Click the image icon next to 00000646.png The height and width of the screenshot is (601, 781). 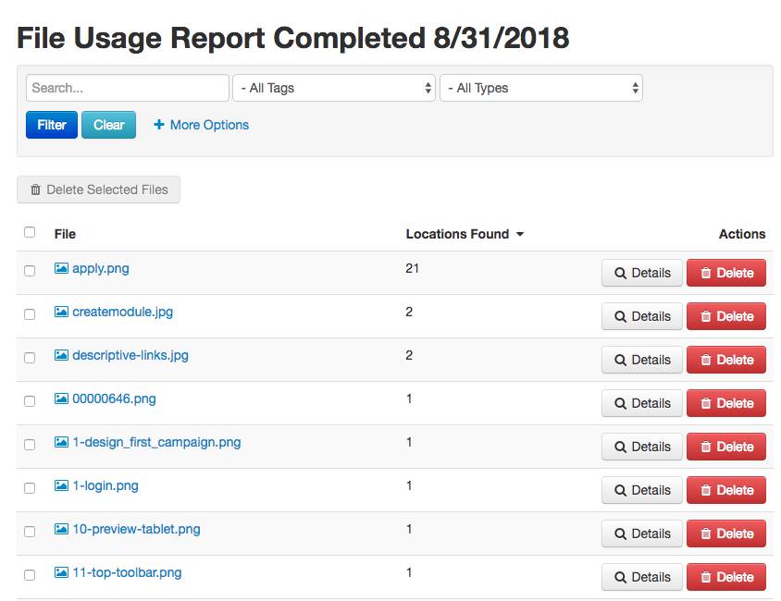pyautogui.click(x=61, y=399)
